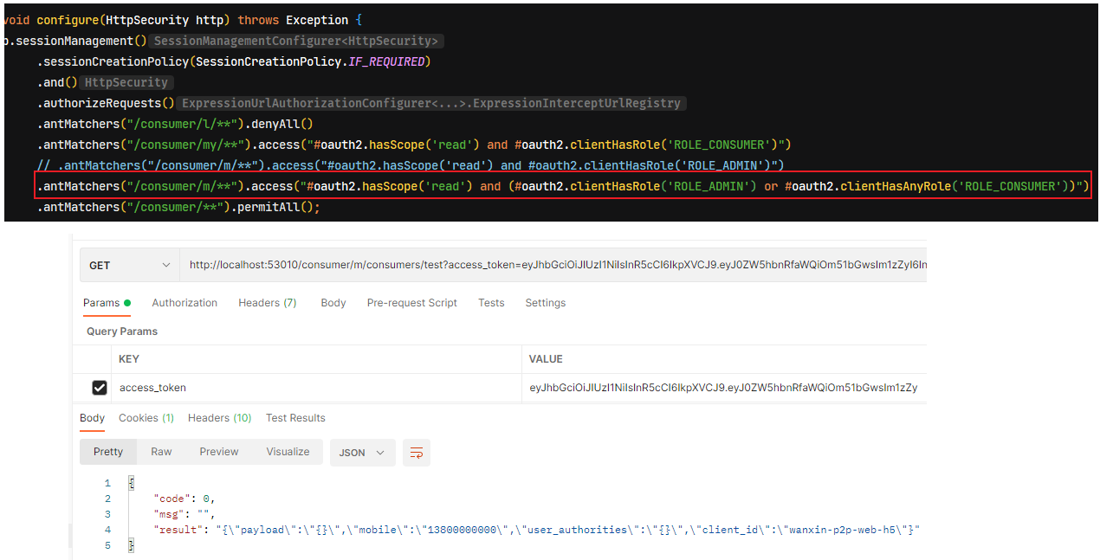This screenshot has height=560, width=1100.
Task: Switch to the Authorization tab
Action: pyautogui.click(x=184, y=303)
